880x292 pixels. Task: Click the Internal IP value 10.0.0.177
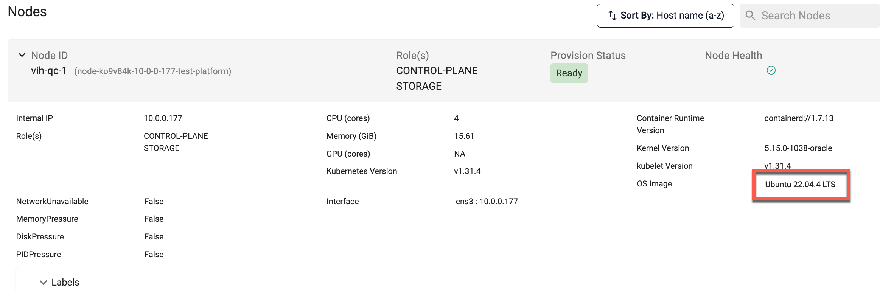click(163, 118)
